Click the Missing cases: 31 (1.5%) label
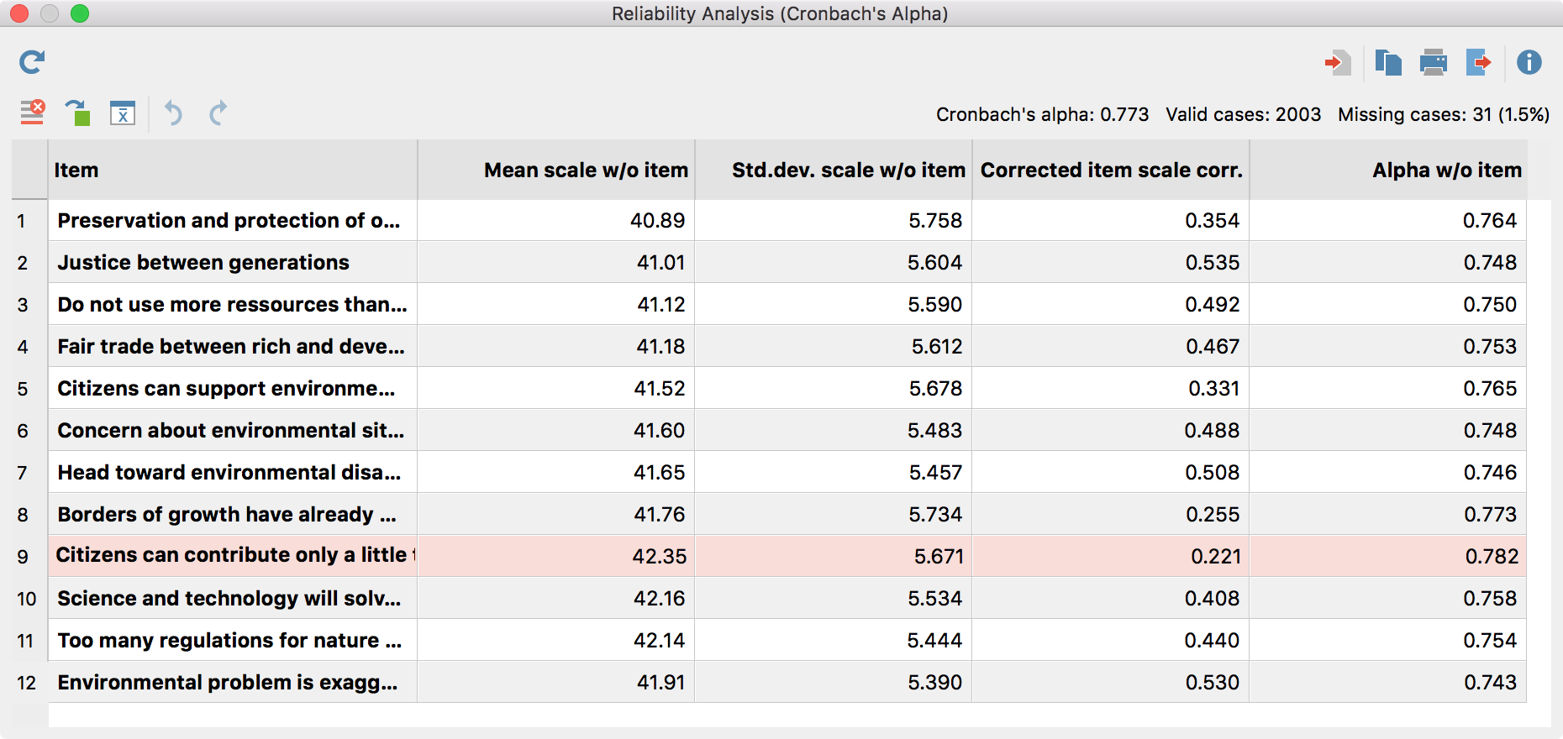The width and height of the screenshot is (1563, 739). click(1444, 114)
